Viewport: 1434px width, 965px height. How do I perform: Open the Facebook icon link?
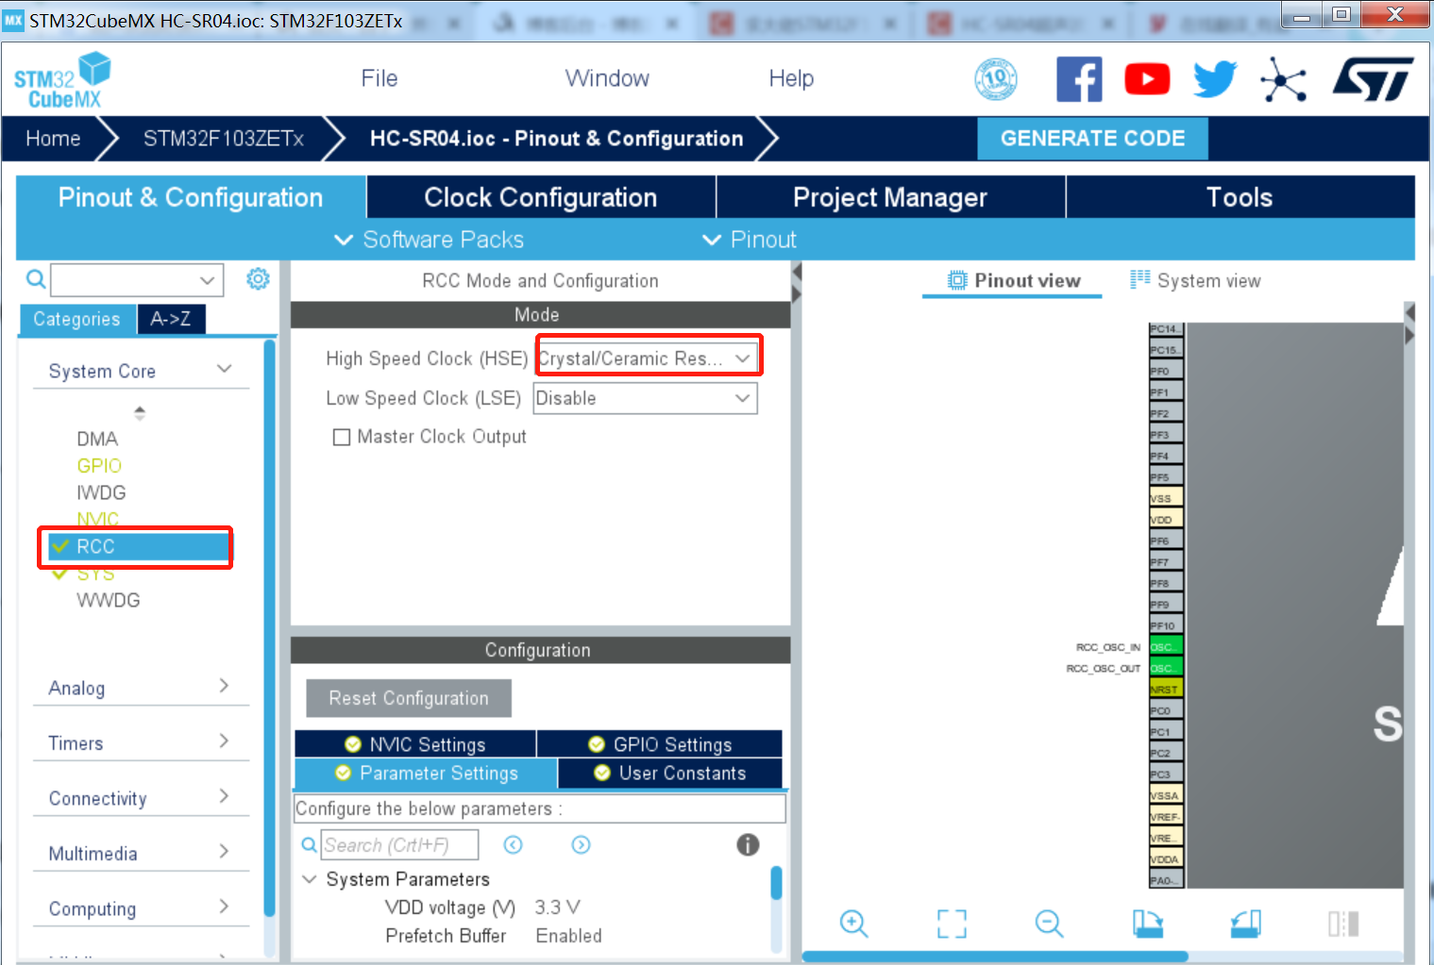click(1079, 79)
